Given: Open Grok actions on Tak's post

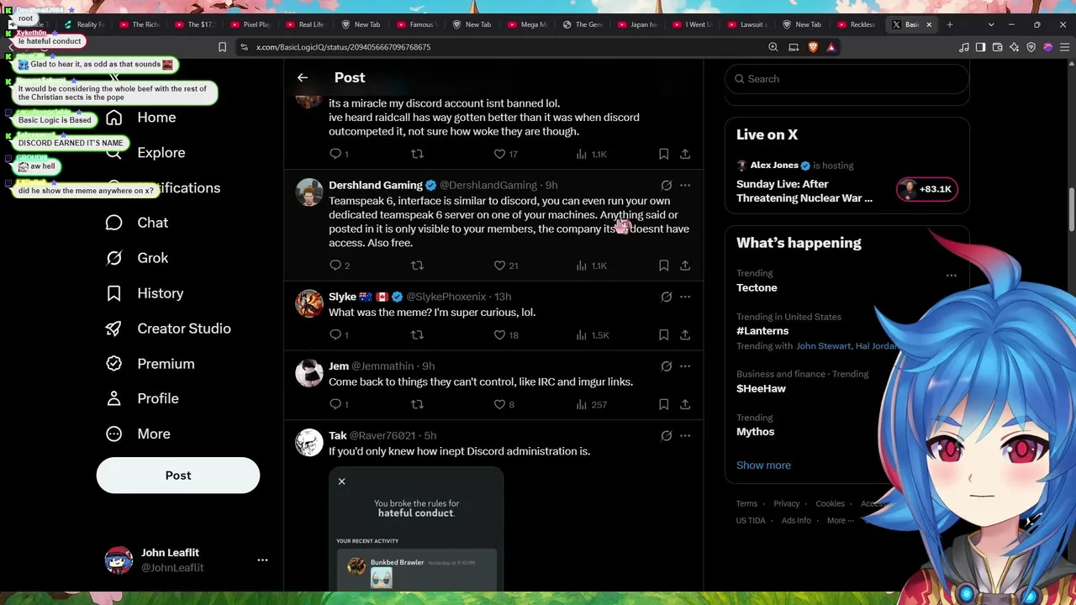Looking at the screenshot, I should click(x=666, y=435).
